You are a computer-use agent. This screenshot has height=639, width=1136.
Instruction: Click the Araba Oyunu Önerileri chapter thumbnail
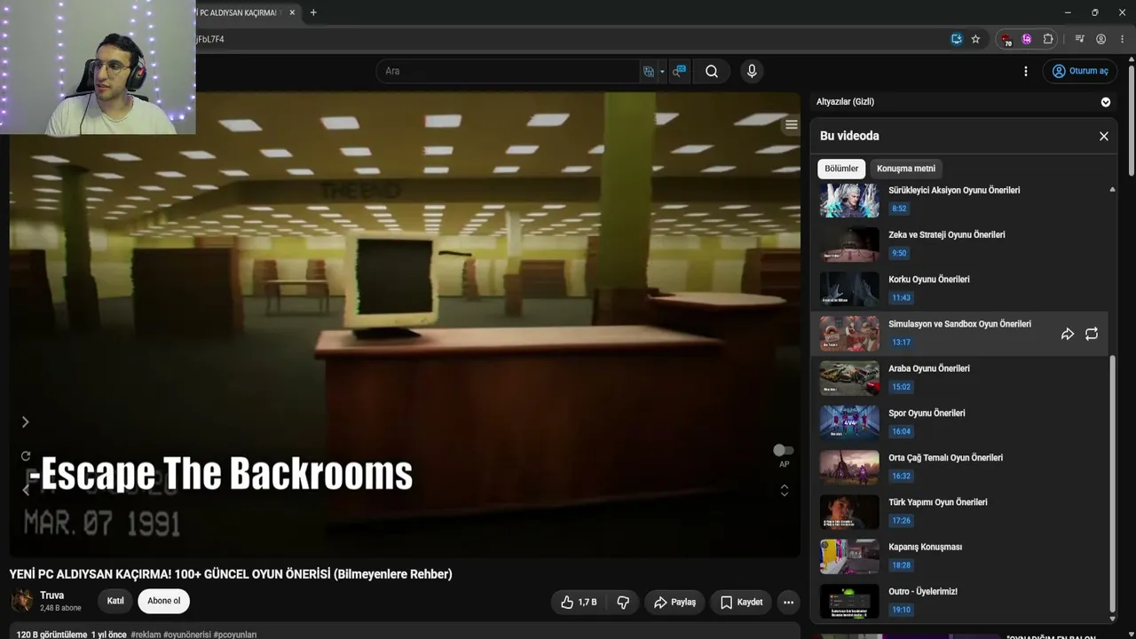click(849, 379)
